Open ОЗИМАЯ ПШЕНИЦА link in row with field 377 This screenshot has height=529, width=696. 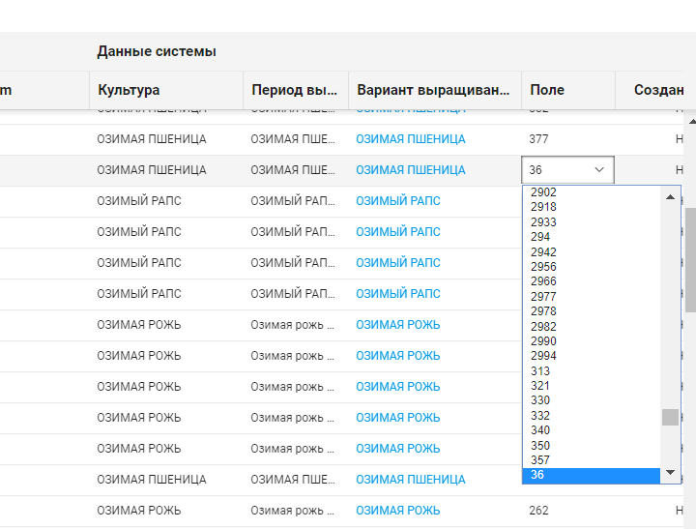point(410,139)
